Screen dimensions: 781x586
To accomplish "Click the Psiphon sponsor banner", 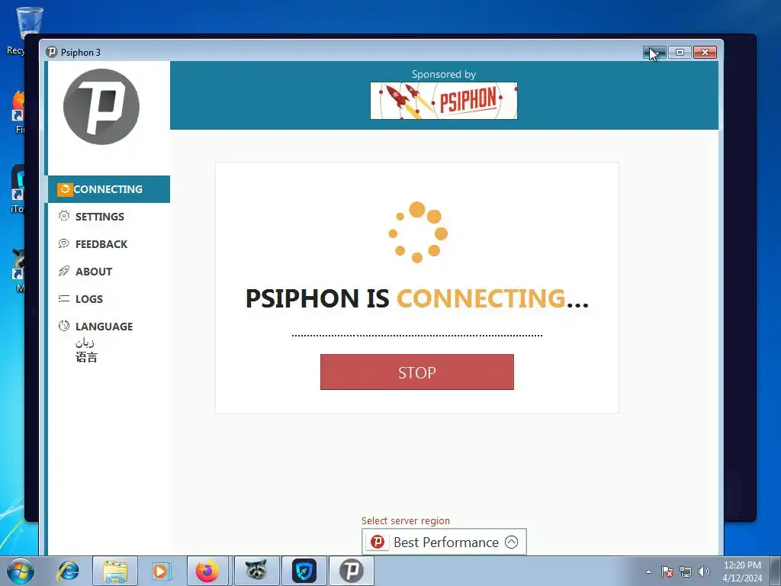I will click(444, 101).
